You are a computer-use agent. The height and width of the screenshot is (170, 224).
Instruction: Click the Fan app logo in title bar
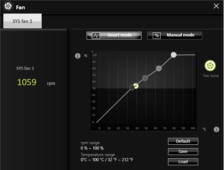pyautogui.click(x=8, y=7)
